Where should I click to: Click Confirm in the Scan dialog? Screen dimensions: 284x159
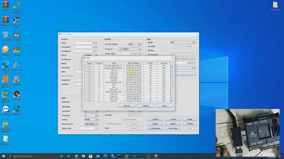146,106
